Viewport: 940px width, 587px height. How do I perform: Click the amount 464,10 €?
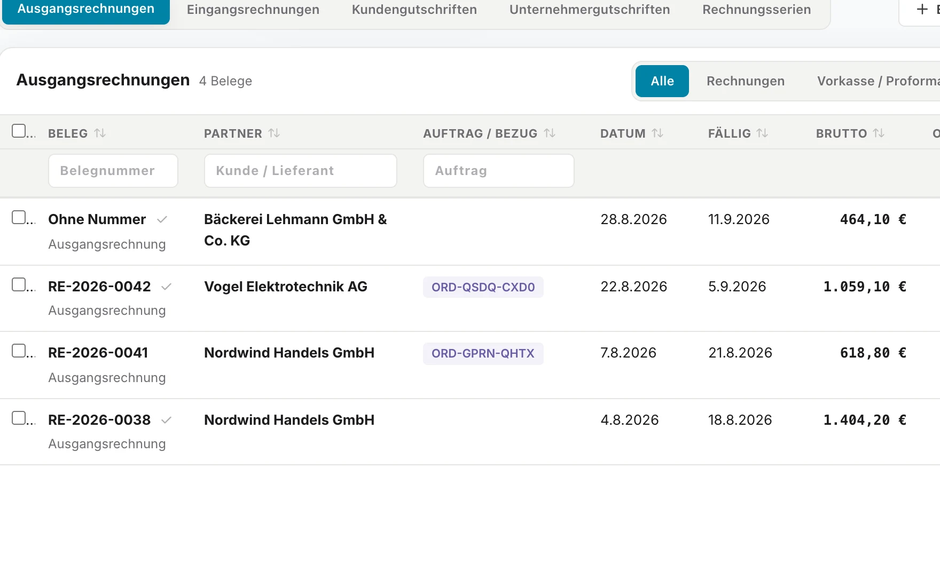click(x=873, y=219)
